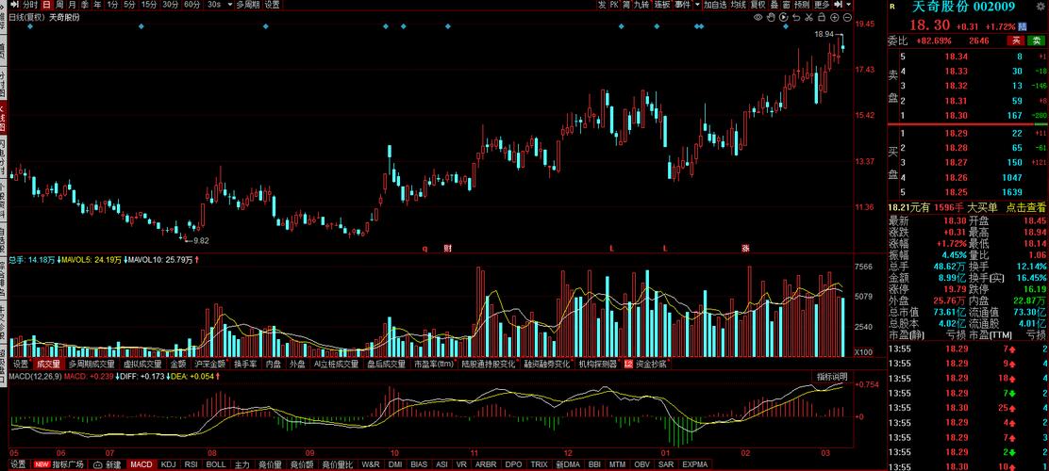Open 指标说明 indicator description

pos(832,377)
